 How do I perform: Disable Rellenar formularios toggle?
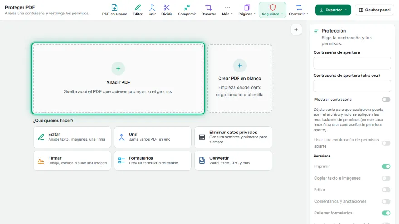pyautogui.click(x=386, y=213)
